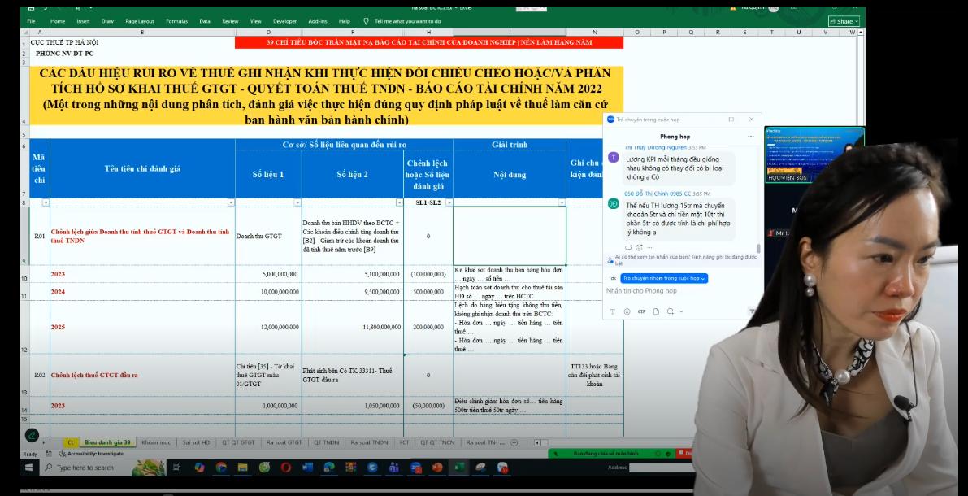Click the add new sheet plus icon

click(x=513, y=443)
